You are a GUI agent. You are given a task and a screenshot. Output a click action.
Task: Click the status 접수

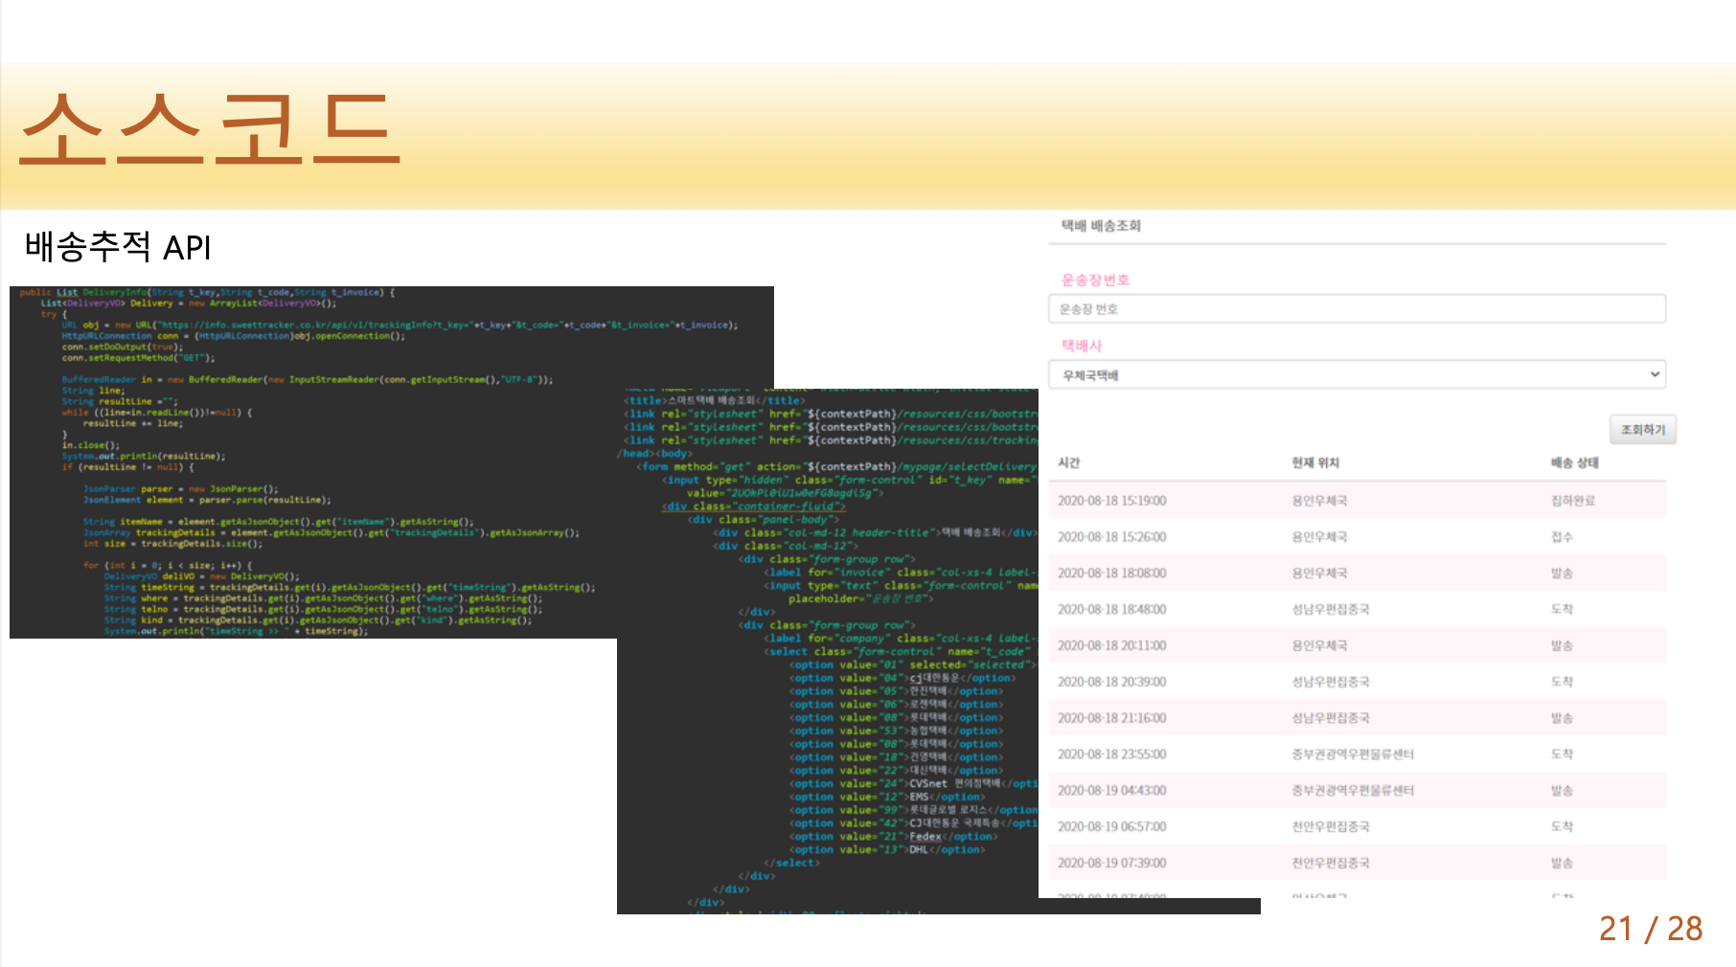point(1562,537)
